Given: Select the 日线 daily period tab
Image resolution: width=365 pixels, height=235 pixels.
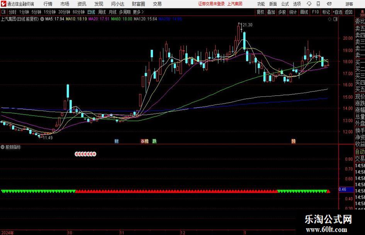Looking at the screenshot, I should click(x=91, y=12).
